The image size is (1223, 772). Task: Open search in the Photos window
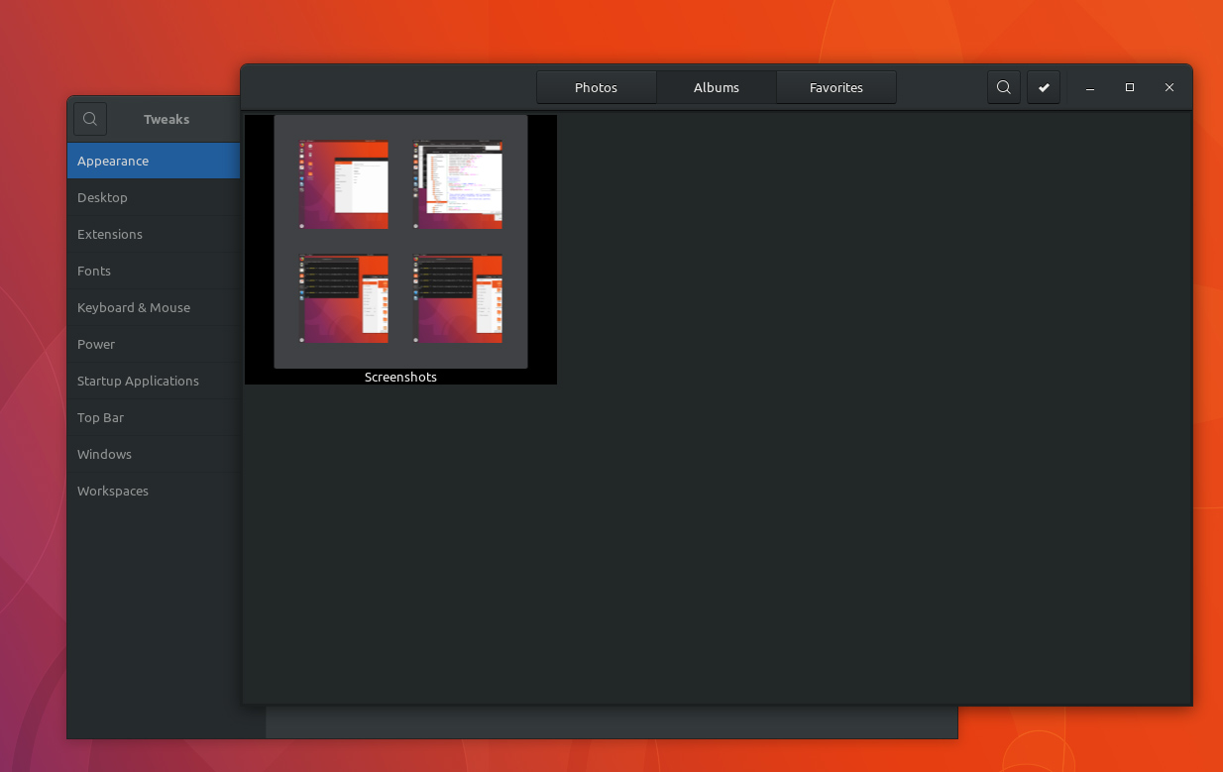[x=1003, y=87]
